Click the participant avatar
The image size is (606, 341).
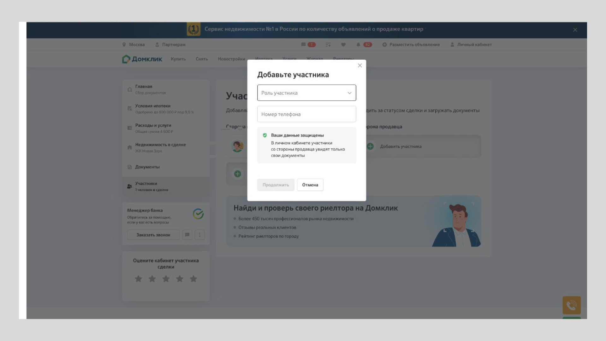tap(237, 147)
